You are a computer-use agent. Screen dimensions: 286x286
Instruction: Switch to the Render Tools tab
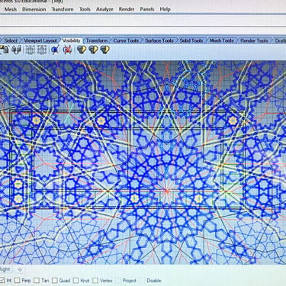[x=254, y=40]
